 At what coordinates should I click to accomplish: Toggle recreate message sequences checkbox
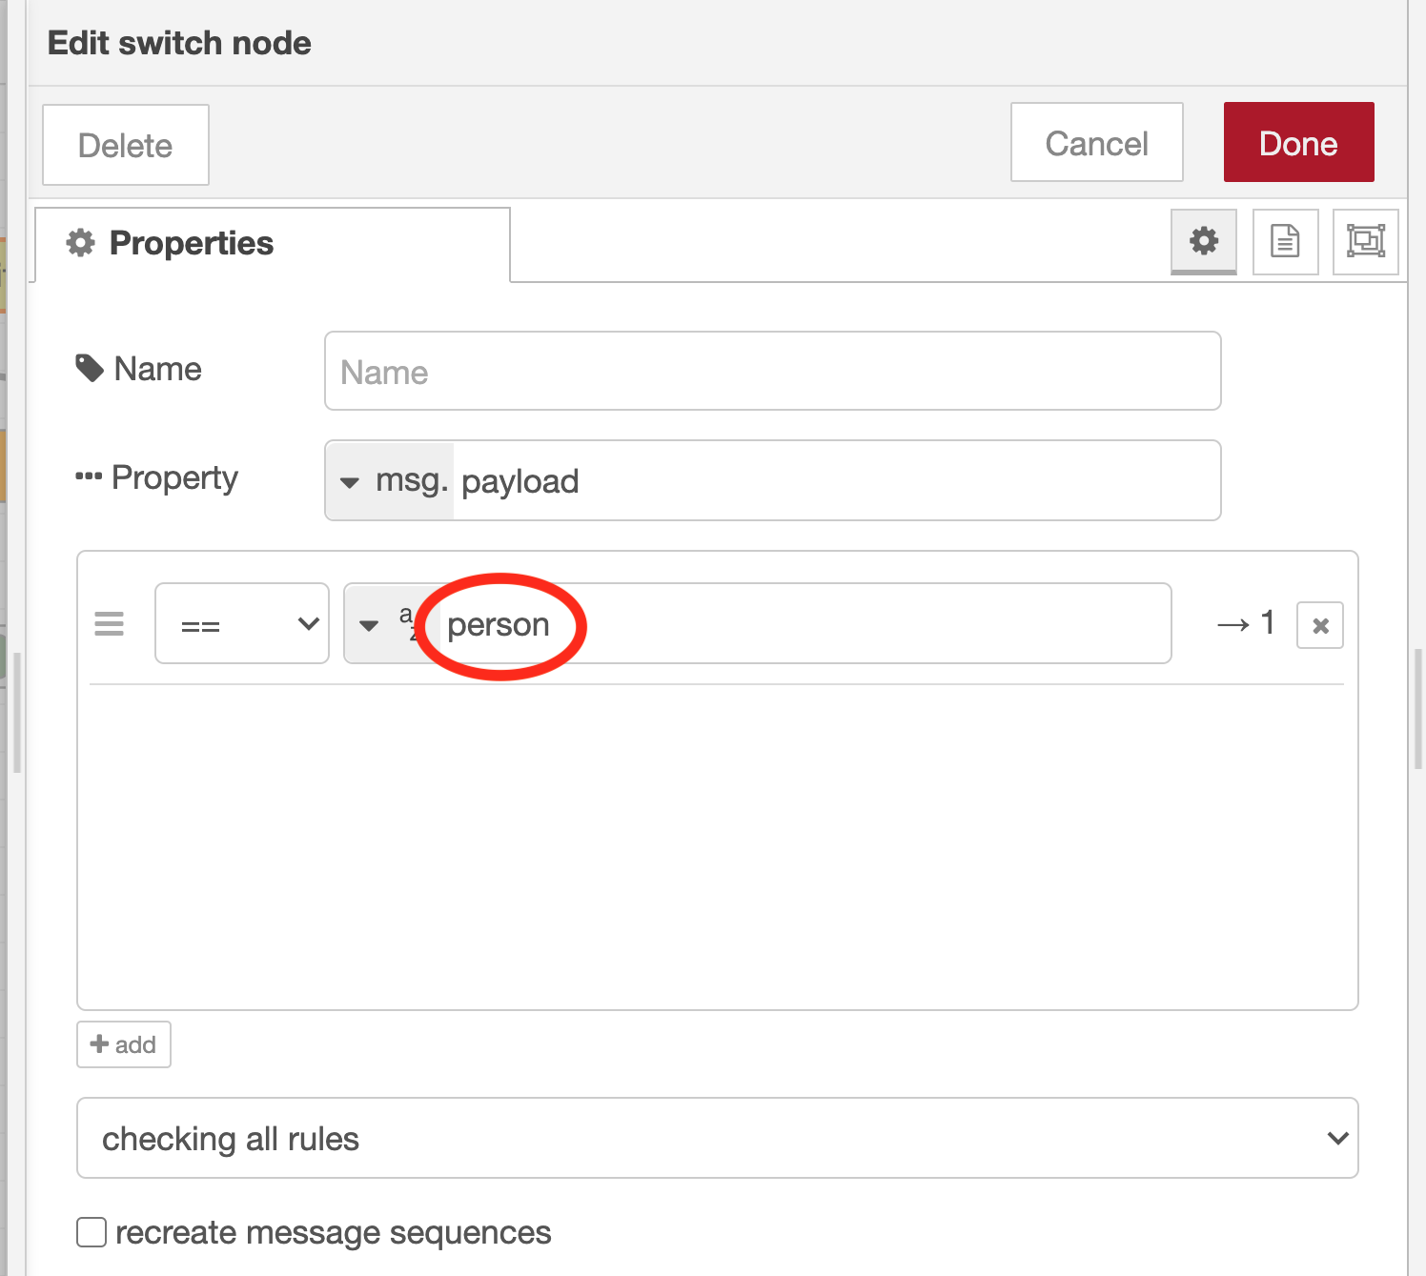click(92, 1232)
